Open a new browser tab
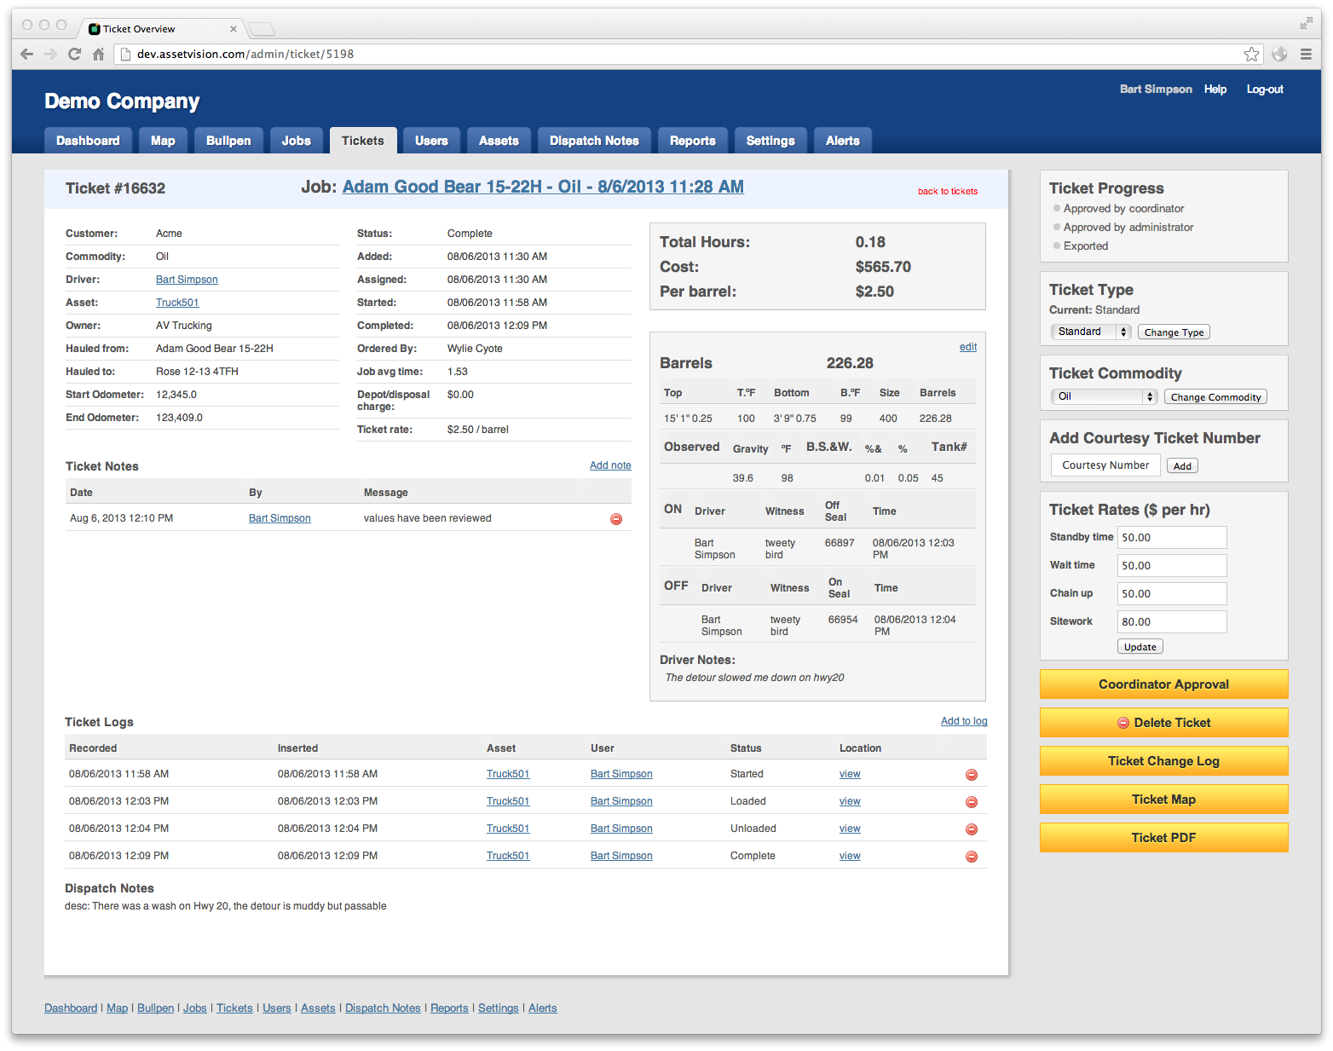 click(x=262, y=29)
